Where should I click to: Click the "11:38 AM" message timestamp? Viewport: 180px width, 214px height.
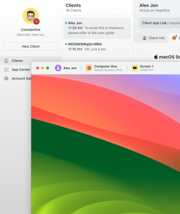75,28
